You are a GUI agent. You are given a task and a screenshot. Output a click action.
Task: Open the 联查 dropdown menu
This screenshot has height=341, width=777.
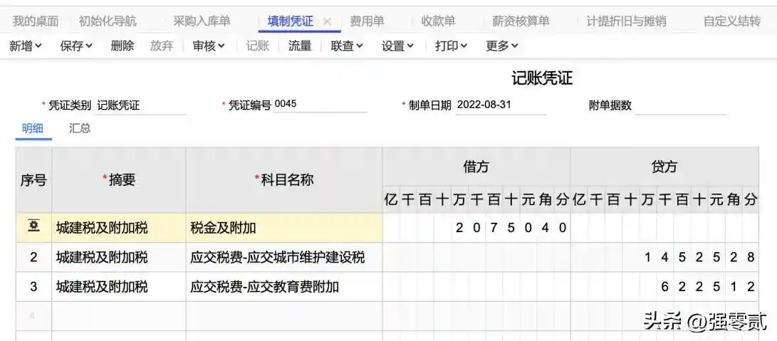[347, 46]
